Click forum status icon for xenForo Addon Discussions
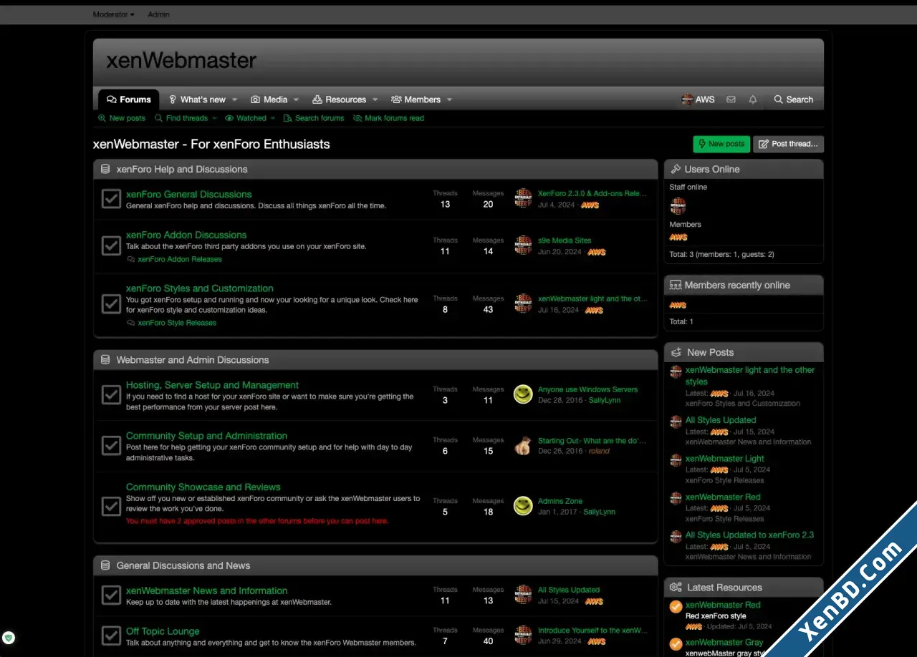The image size is (917, 657). tap(111, 245)
